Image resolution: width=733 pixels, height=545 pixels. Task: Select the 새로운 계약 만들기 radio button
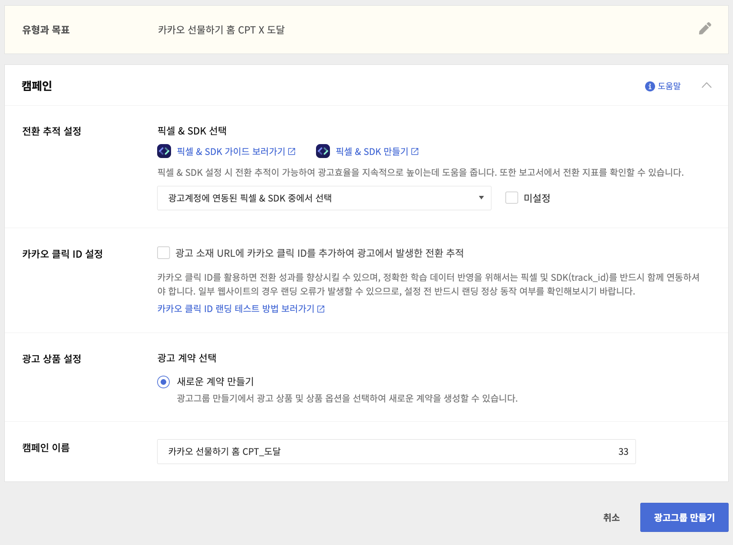tap(163, 382)
